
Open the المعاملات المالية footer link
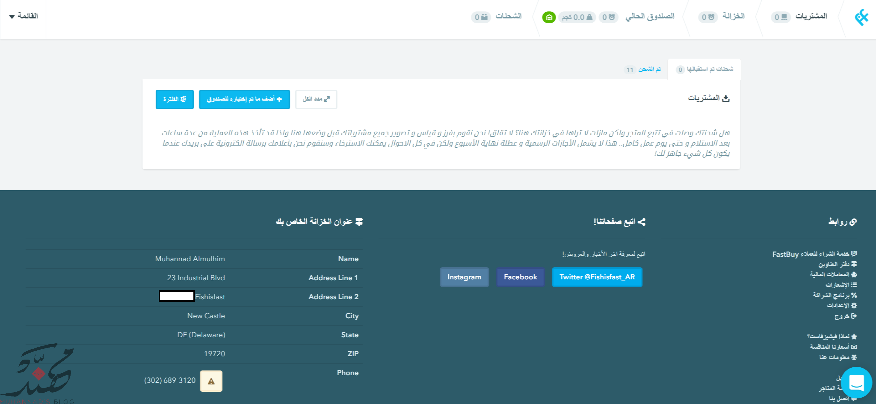(x=833, y=274)
